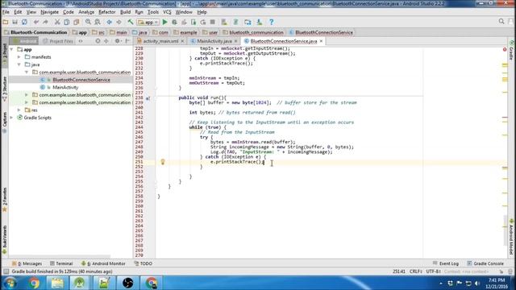Click the Save All toolbar icon
Screen dimensions: 516x290
(15, 22)
